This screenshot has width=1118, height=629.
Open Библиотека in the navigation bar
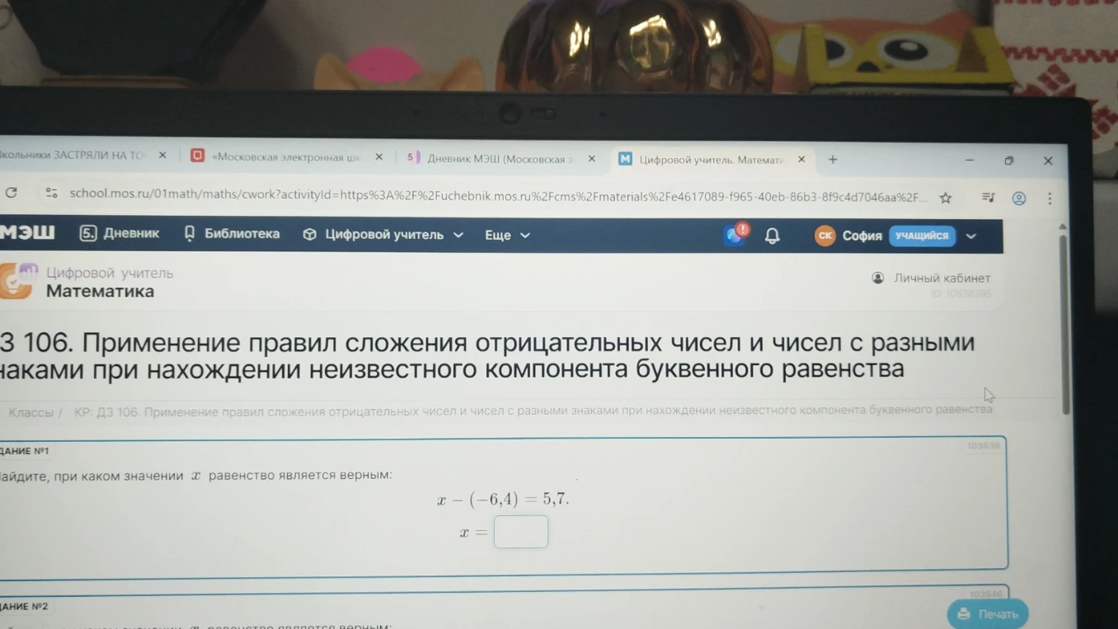232,234
